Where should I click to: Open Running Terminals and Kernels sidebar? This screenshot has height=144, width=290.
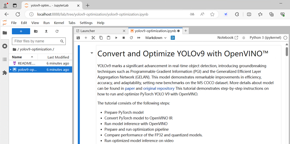tap(5, 46)
